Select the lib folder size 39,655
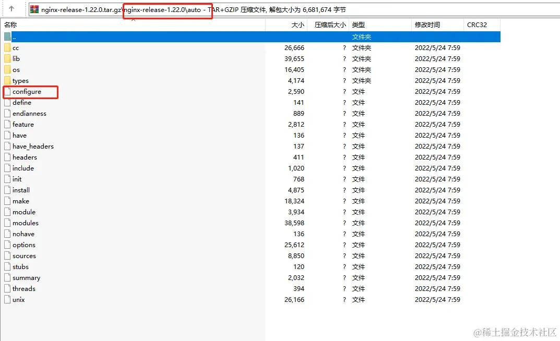The width and height of the screenshot is (560, 341). 294,58
